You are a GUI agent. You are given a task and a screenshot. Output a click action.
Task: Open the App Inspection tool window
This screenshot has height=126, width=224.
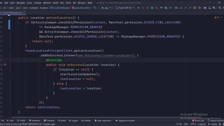point(103,120)
